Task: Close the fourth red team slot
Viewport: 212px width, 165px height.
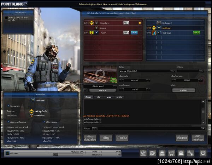Action: pyautogui.click(x=140, y=38)
